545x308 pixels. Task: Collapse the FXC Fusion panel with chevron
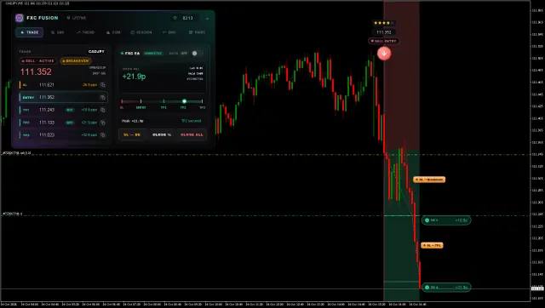pos(207,18)
